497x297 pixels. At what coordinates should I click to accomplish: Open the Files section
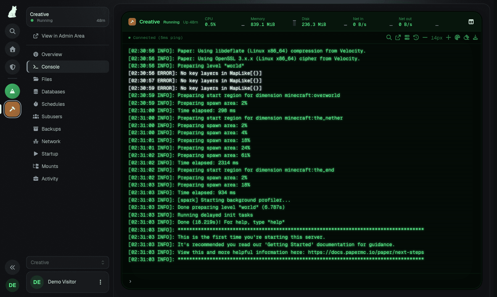[68, 79]
